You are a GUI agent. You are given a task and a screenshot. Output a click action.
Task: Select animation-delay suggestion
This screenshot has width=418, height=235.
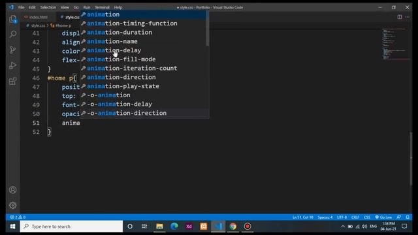(144, 50)
